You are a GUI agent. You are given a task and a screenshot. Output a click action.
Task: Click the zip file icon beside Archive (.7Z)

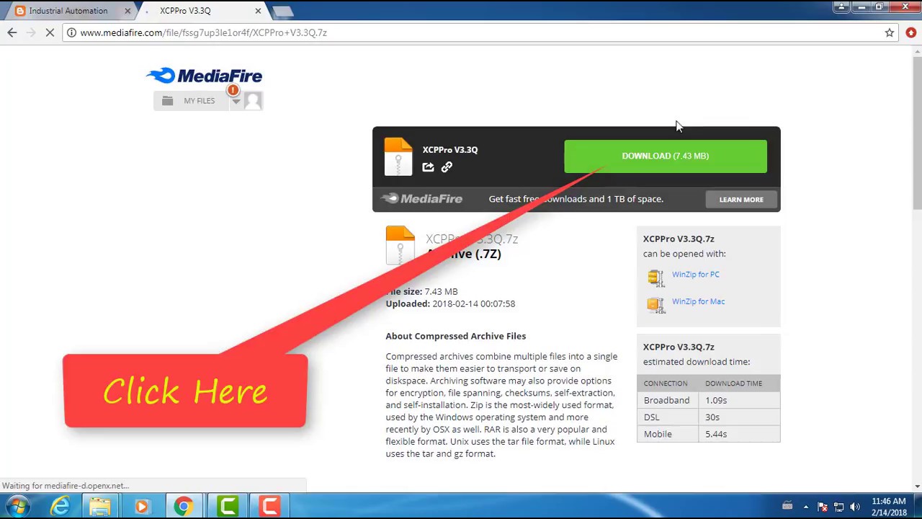[400, 246]
